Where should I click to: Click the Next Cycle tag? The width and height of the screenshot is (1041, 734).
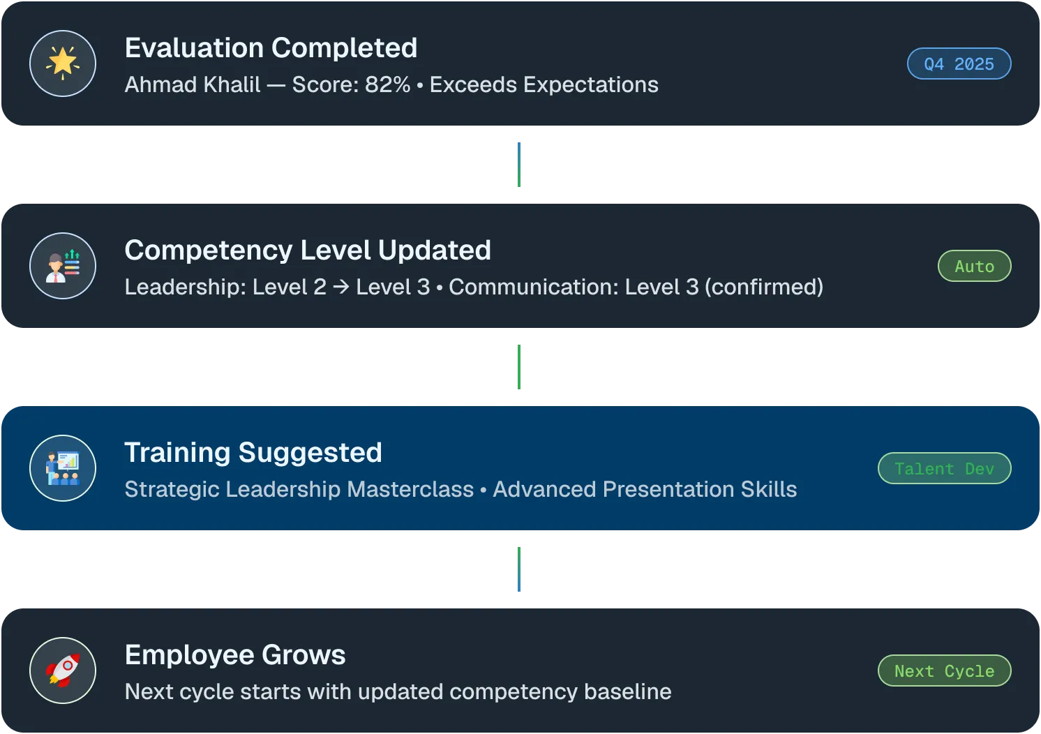[944, 671]
